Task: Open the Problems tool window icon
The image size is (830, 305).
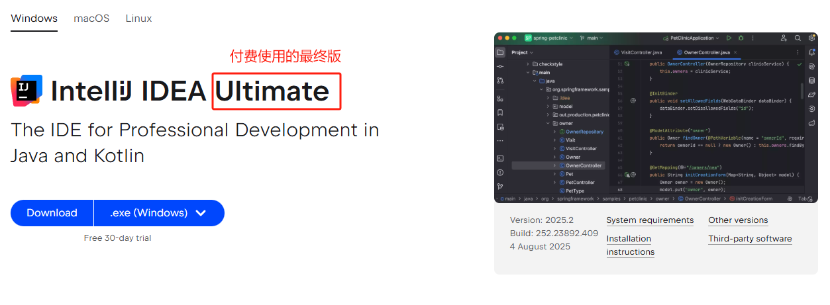Action: coord(500,172)
